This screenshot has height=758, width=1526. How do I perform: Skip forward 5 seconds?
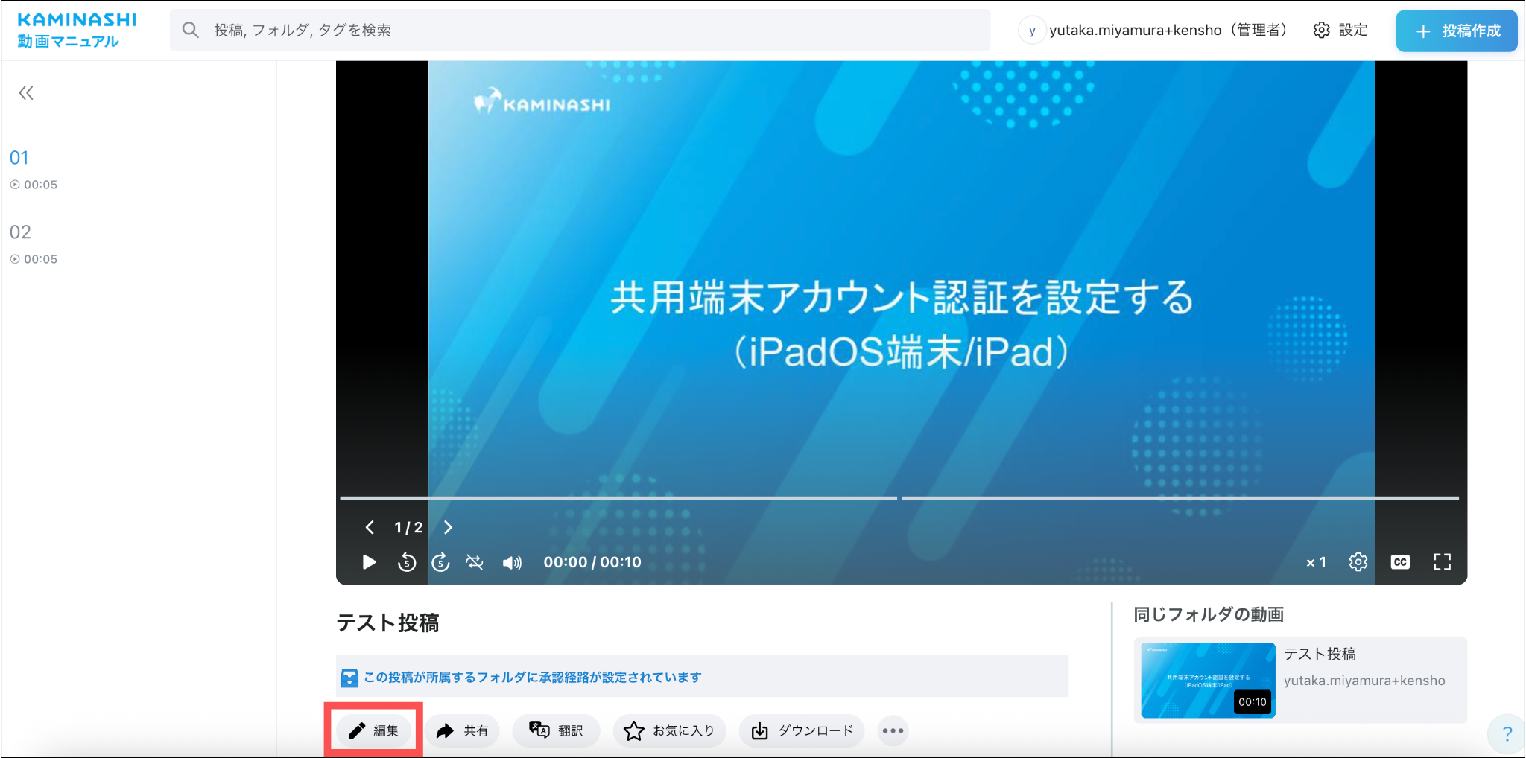pos(441,562)
